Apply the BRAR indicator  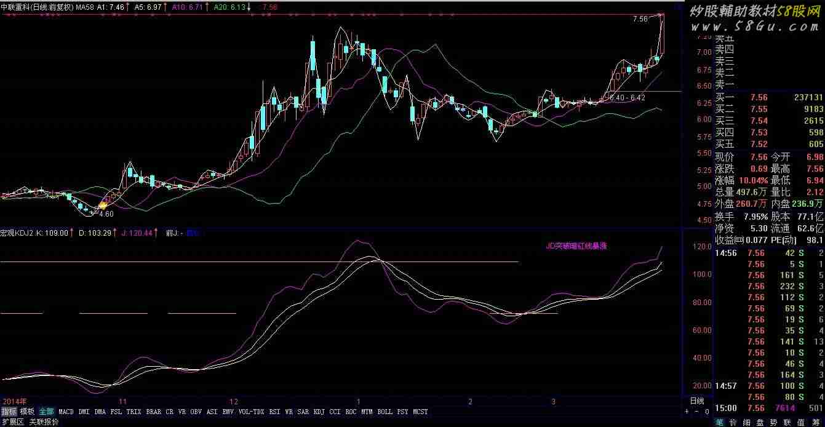154,412
